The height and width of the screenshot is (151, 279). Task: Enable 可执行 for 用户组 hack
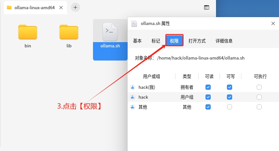point(259,97)
